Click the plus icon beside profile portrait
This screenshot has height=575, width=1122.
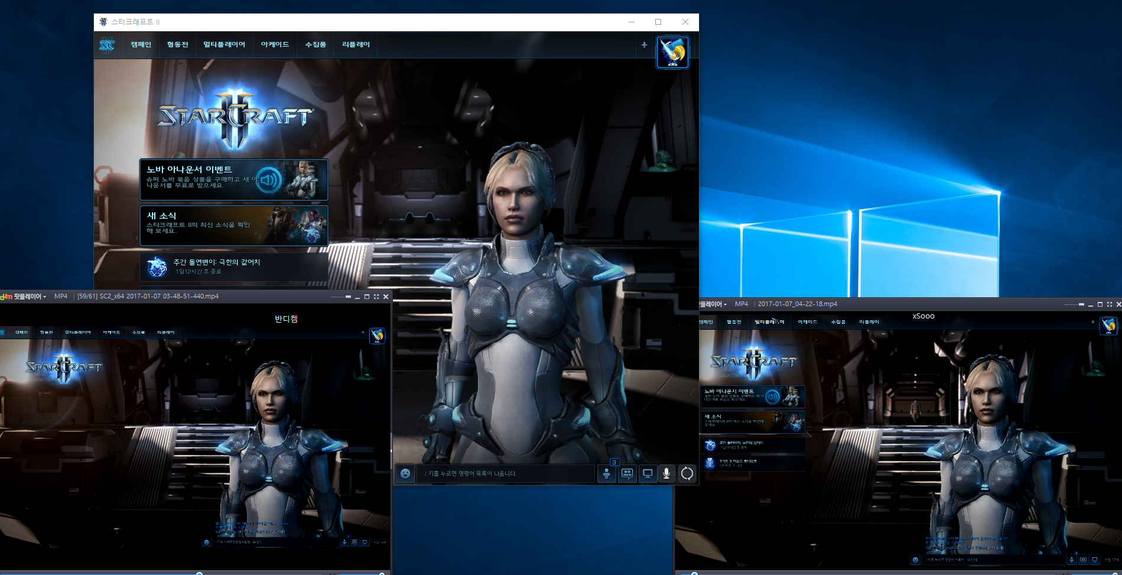644,45
